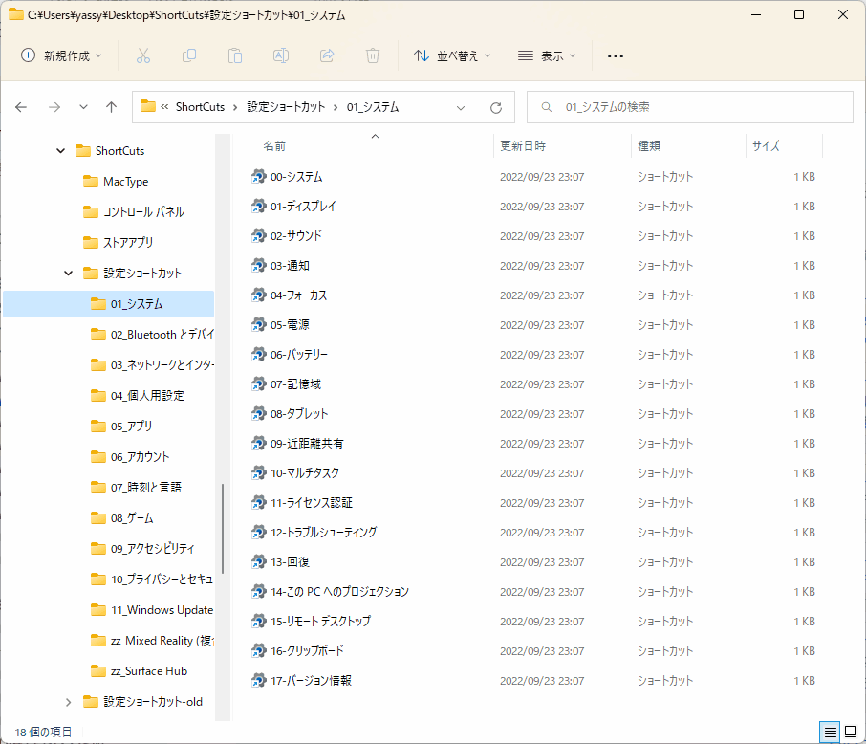Open recent locations chevron dropdown
The image size is (866, 744).
click(83, 107)
